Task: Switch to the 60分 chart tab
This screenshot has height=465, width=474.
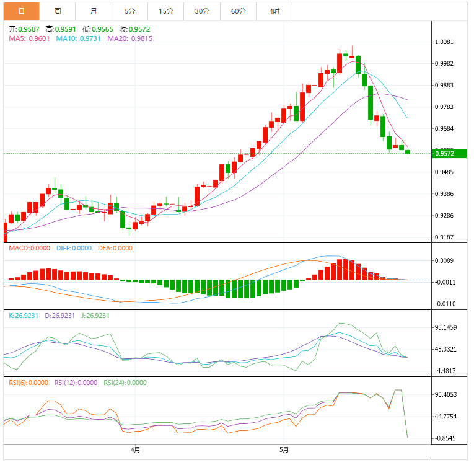Action: (x=238, y=11)
